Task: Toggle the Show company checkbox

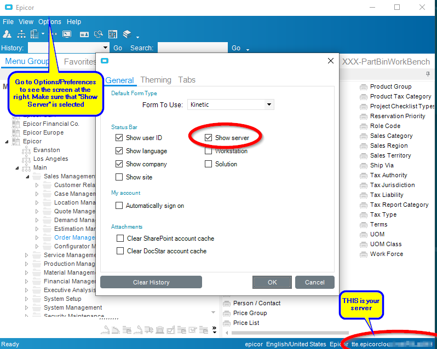Action: [x=119, y=164]
